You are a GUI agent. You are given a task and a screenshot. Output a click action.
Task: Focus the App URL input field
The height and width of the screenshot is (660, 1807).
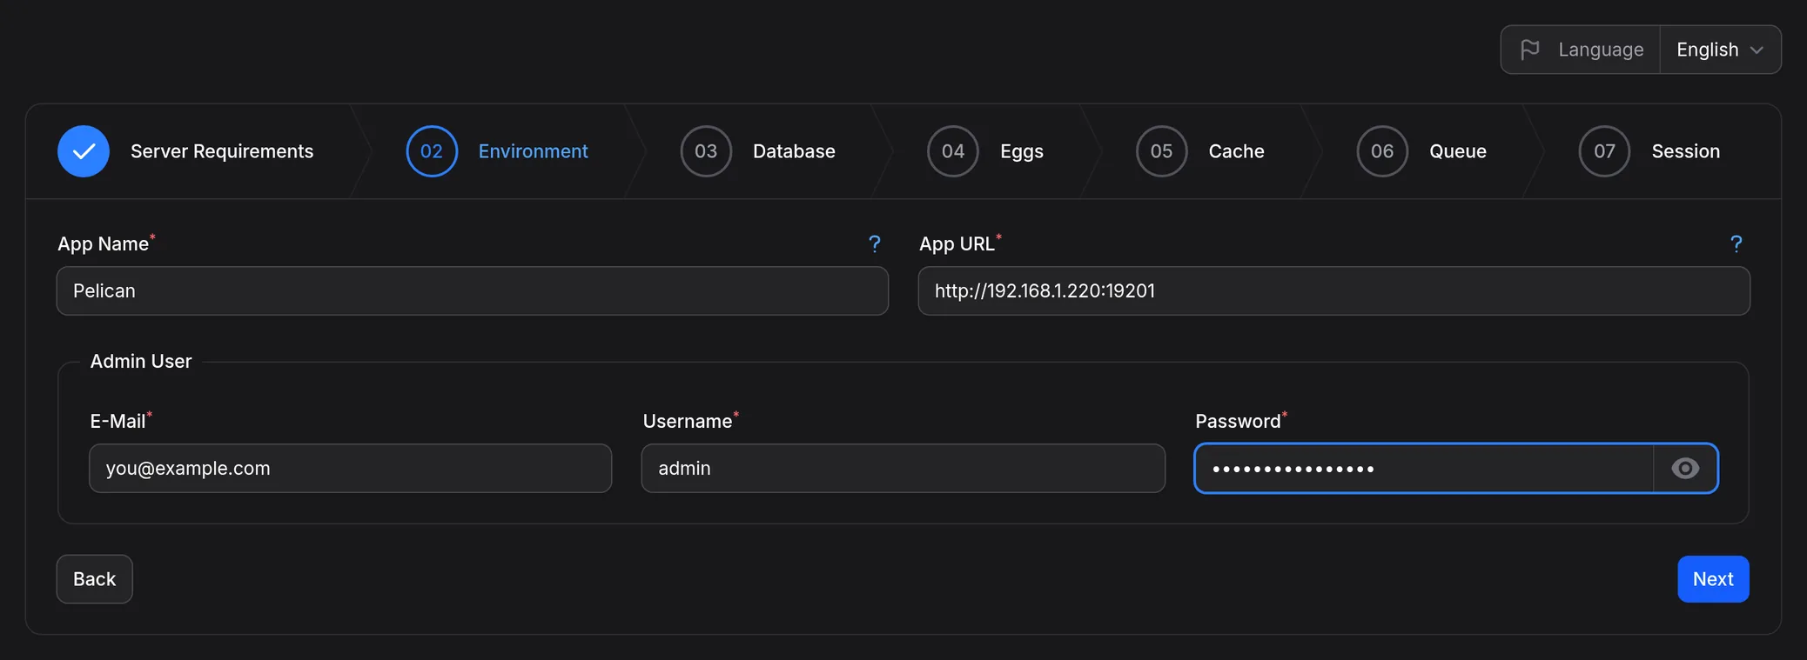1334,291
